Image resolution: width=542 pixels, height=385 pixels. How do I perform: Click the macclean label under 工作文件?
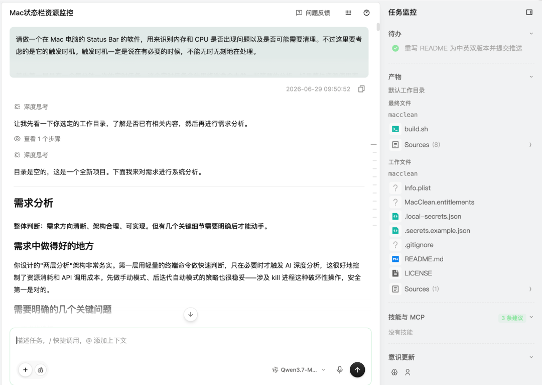tap(402, 173)
